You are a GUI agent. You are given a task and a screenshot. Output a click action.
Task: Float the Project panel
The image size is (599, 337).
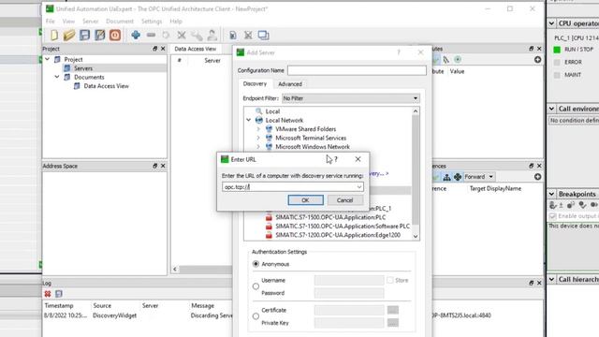[155, 49]
